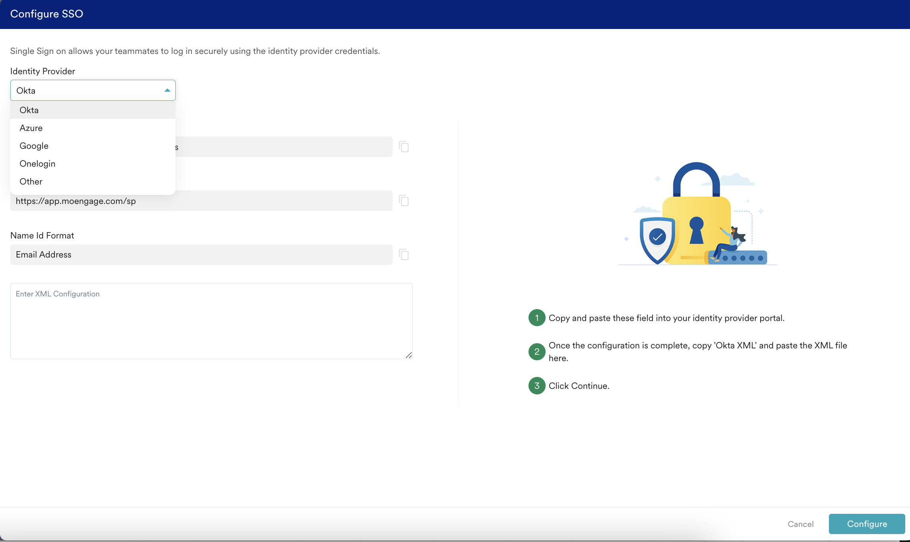Pick Google in the dropdown list
The image size is (910, 542).
click(34, 146)
